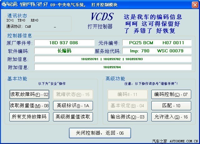Screen dimensions: 200x144
Task: Open 高级标识 - 1A button
Action: pos(73,106)
